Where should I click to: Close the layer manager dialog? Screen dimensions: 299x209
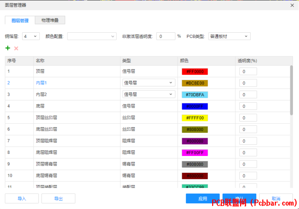(292, 5)
